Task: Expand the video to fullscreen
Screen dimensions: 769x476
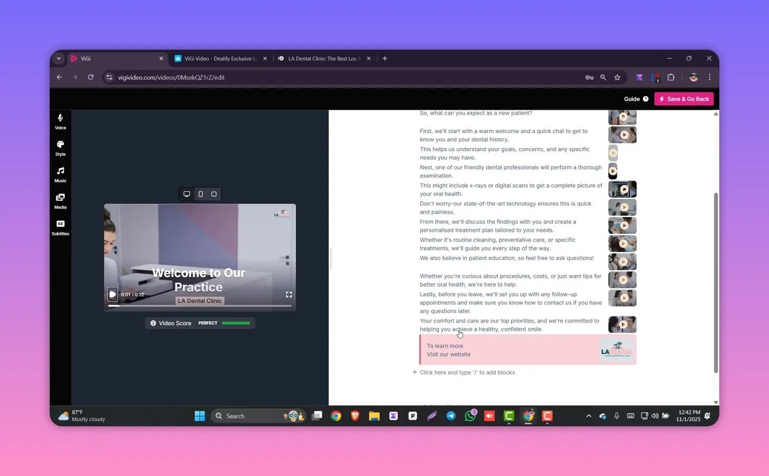Action: (289, 294)
